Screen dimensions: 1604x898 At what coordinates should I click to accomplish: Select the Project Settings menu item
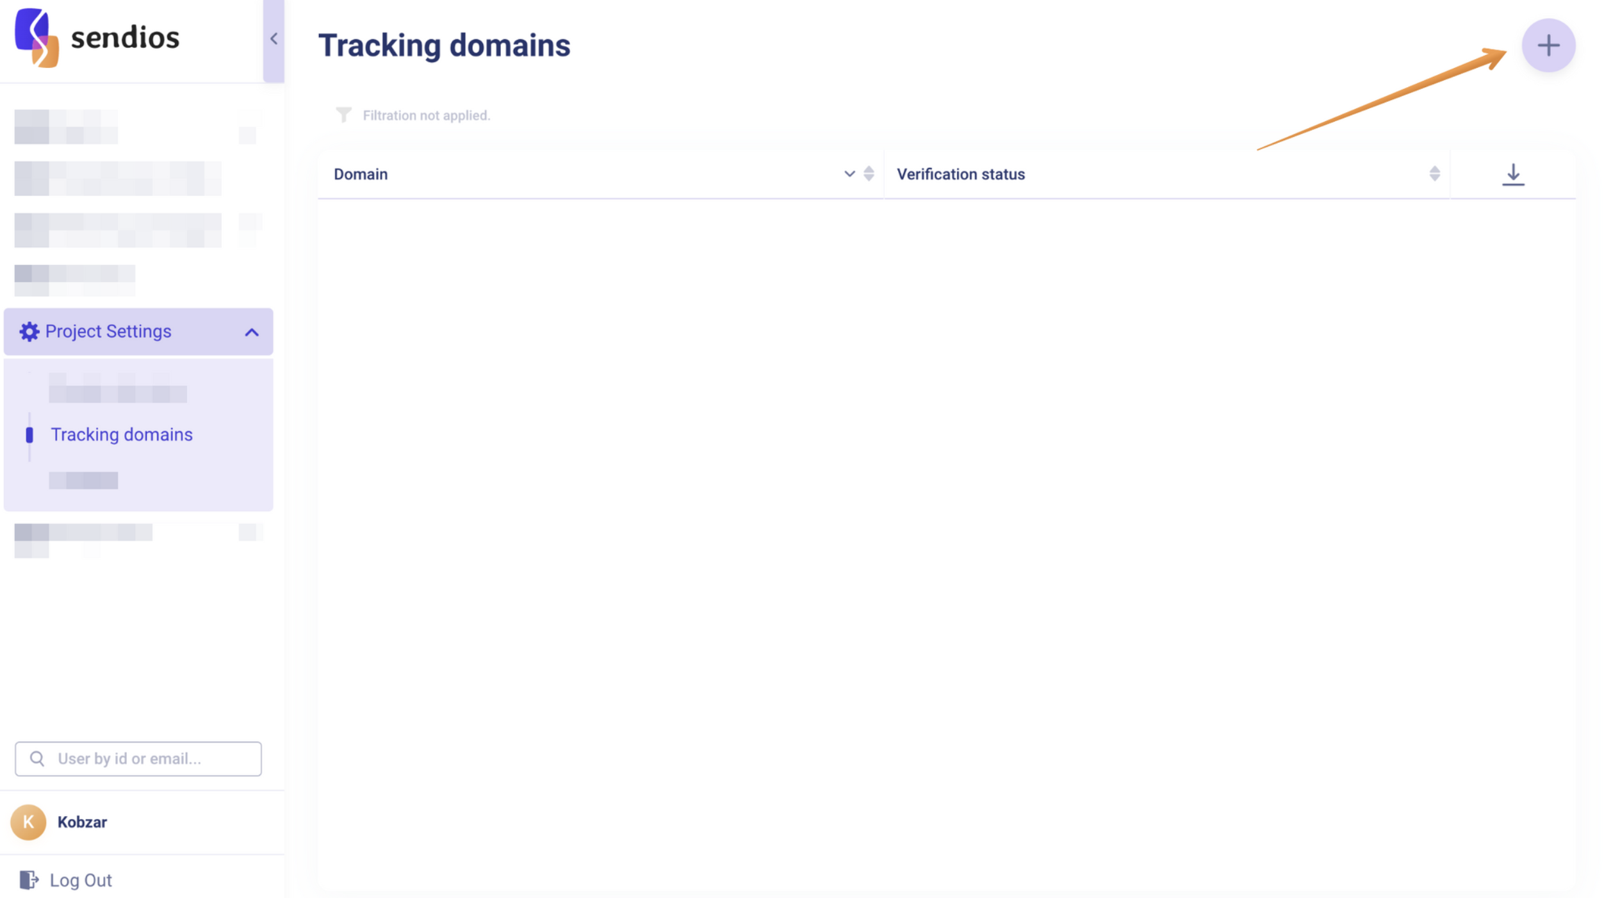[108, 332]
